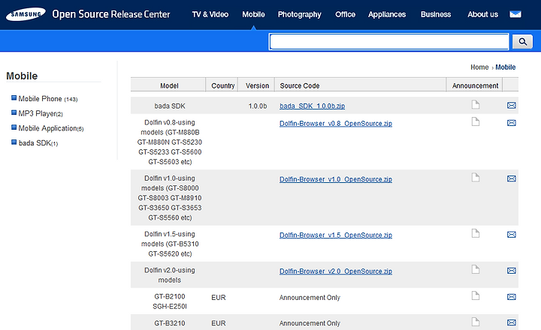
Task: Open the Business menu
Action: click(x=435, y=14)
